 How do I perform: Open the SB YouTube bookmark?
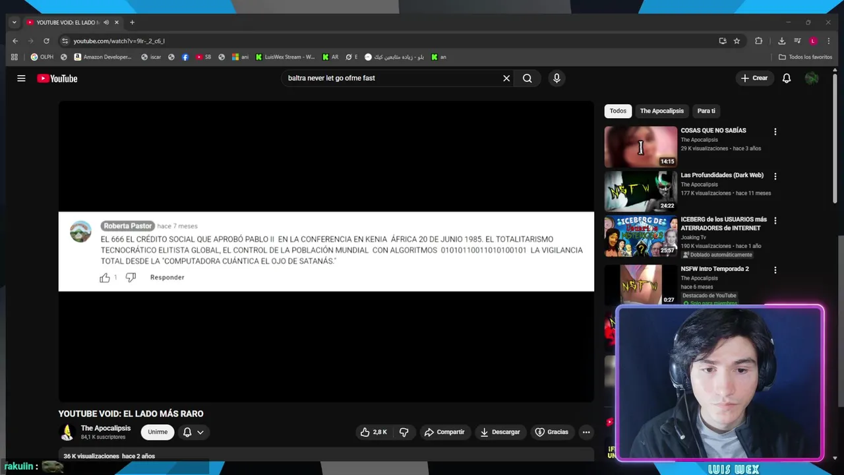click(x=203, y=57)
